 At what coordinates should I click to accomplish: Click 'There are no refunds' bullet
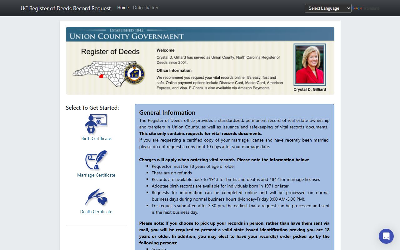tap(172, 173)
